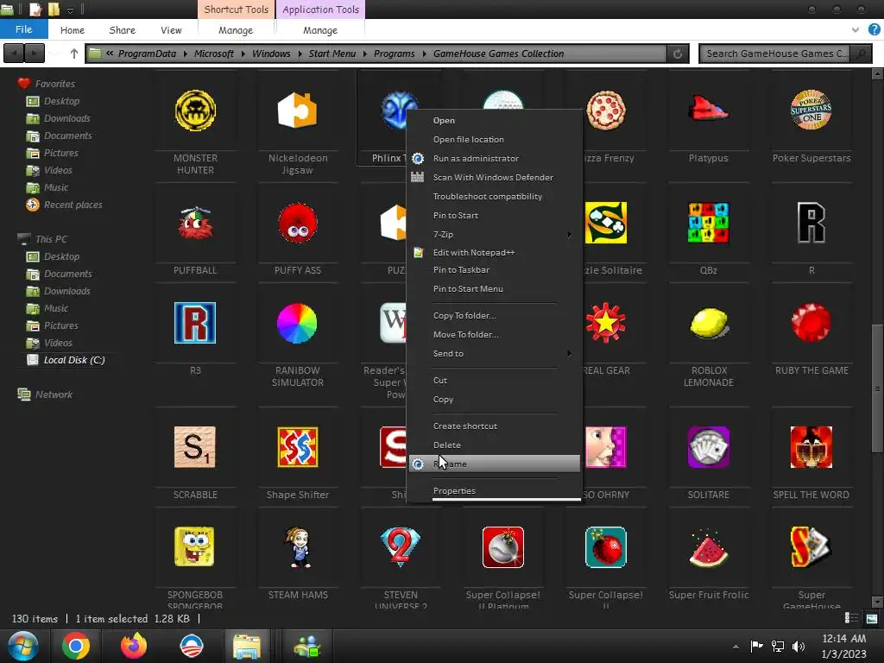Select the Super Fruit Frolic watermelon icon
This screenshot has width=884, height=663.
(709, 548)
